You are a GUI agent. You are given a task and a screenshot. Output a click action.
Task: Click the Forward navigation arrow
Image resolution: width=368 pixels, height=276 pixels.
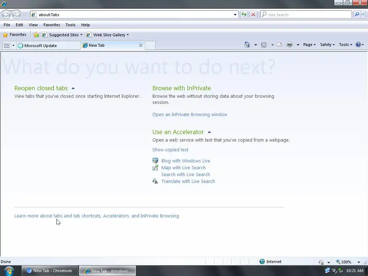(x=16, y=14)
